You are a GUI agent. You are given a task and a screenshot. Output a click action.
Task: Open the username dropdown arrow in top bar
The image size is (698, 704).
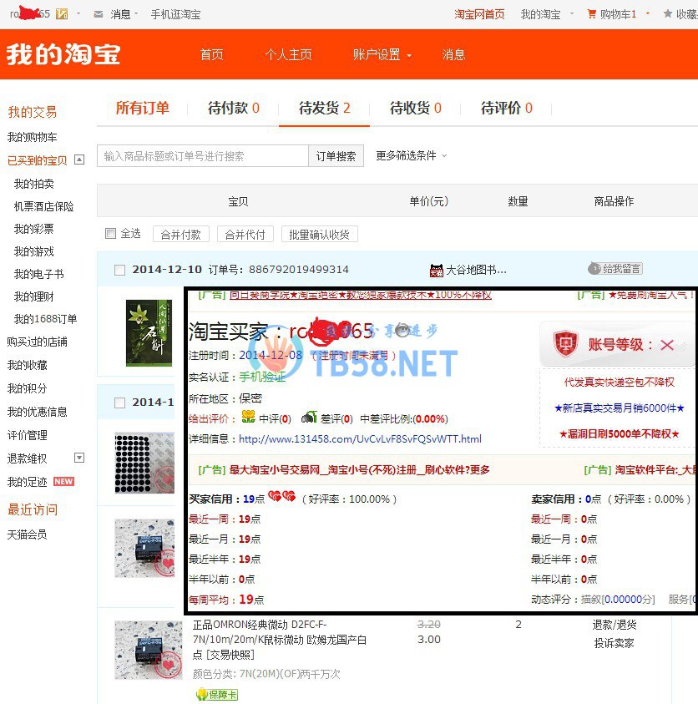point(78,14)
